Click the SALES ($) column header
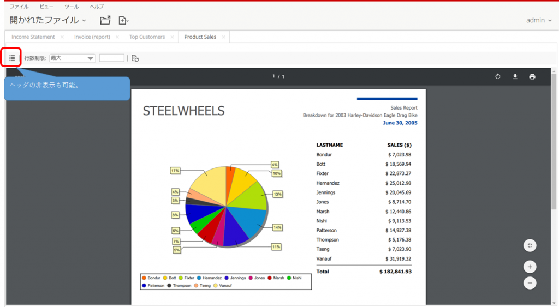Viewport: 559px width, 307px height. pyautogui.click(x=399, y=145)
